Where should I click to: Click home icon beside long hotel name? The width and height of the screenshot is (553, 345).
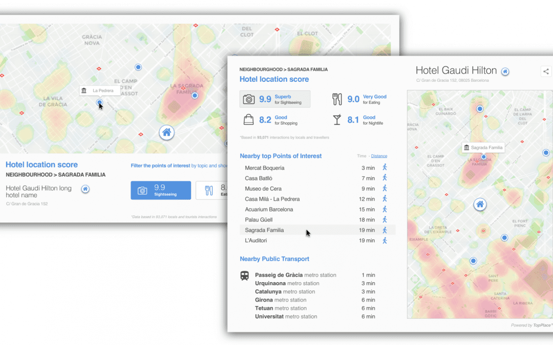[x=86, y=189]
